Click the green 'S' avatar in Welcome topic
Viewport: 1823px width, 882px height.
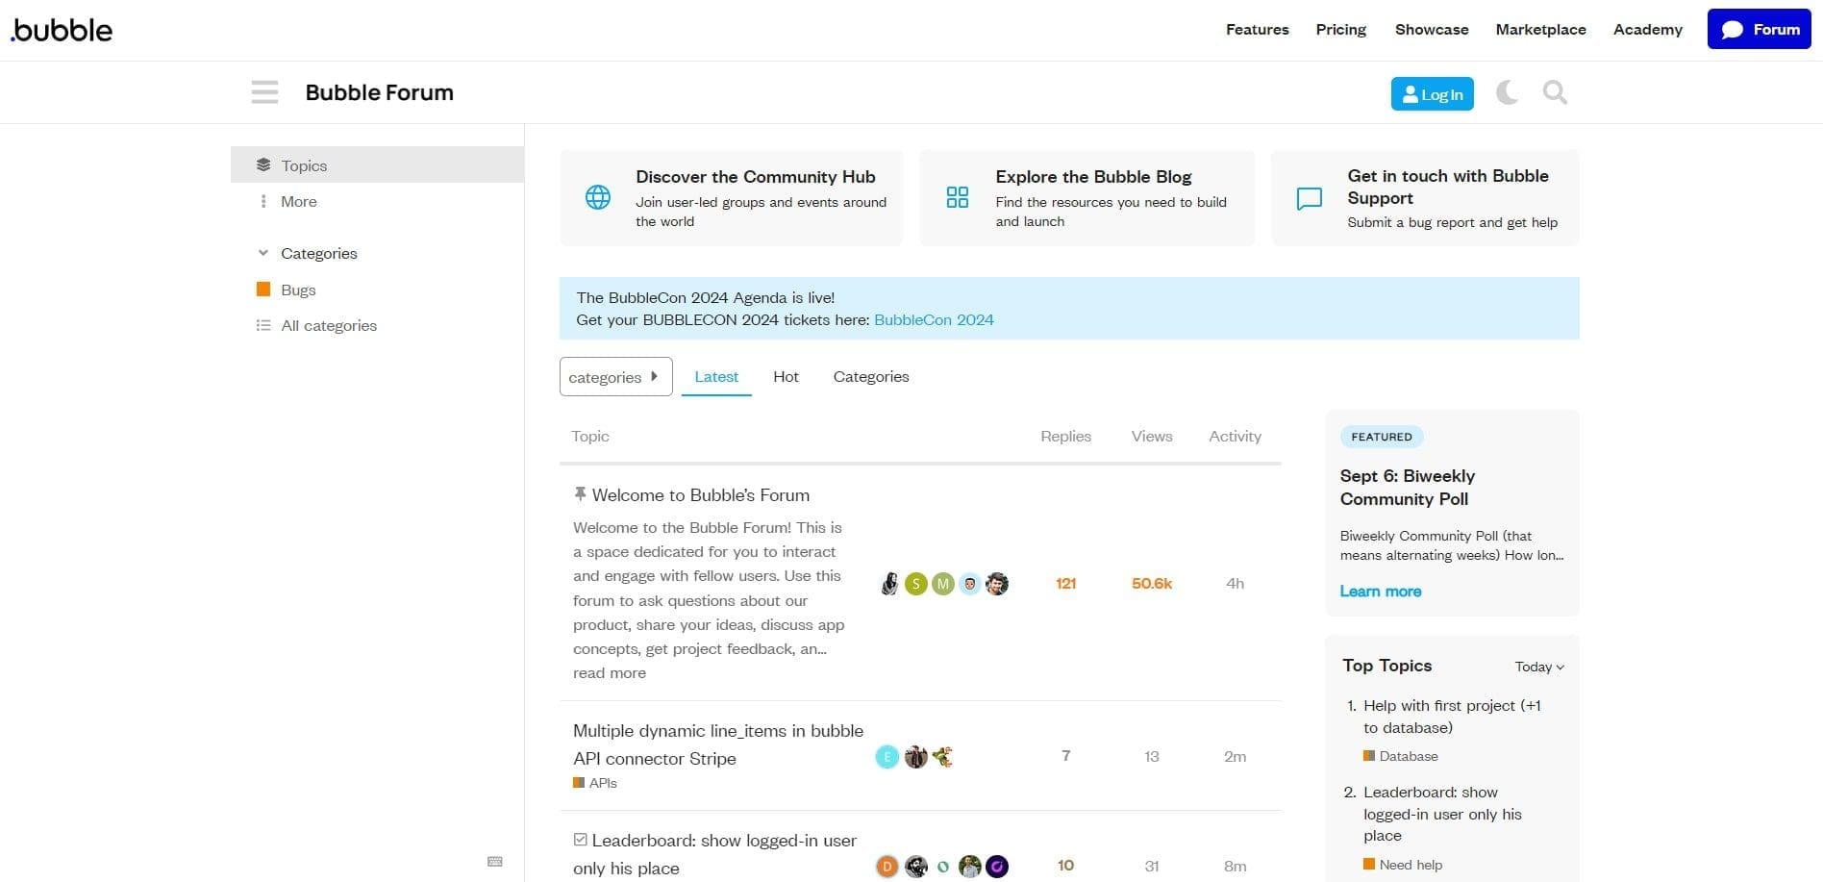point(916,584)
